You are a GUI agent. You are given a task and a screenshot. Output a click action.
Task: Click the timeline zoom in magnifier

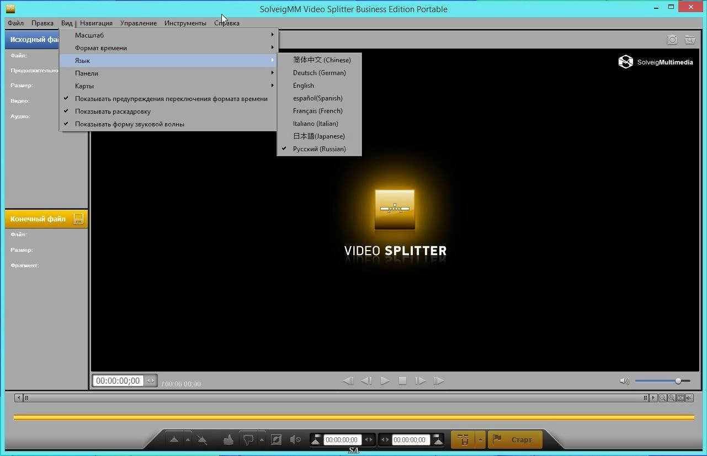(671, 398)
